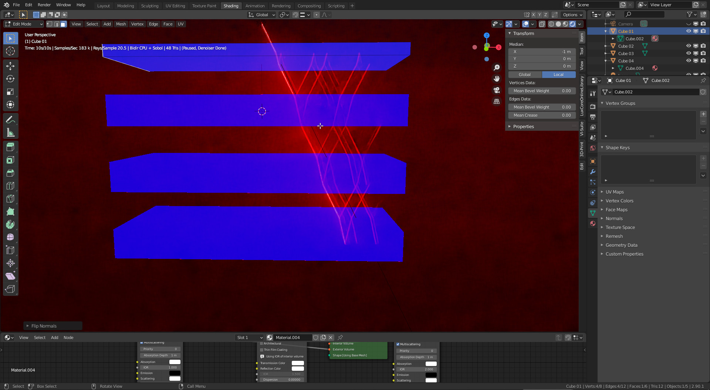
Task: Tick the Thin Film Coating checkbox
Action: (262, 350)
